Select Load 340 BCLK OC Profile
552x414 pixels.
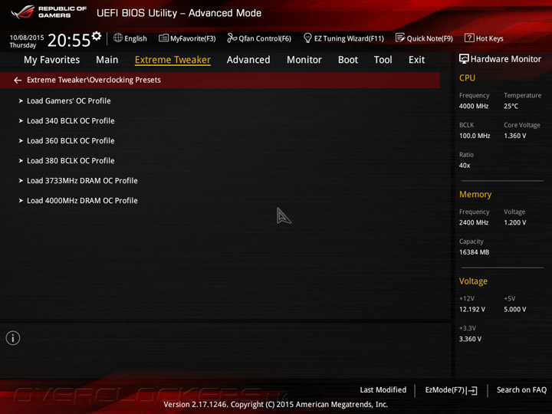click(71, 121)
